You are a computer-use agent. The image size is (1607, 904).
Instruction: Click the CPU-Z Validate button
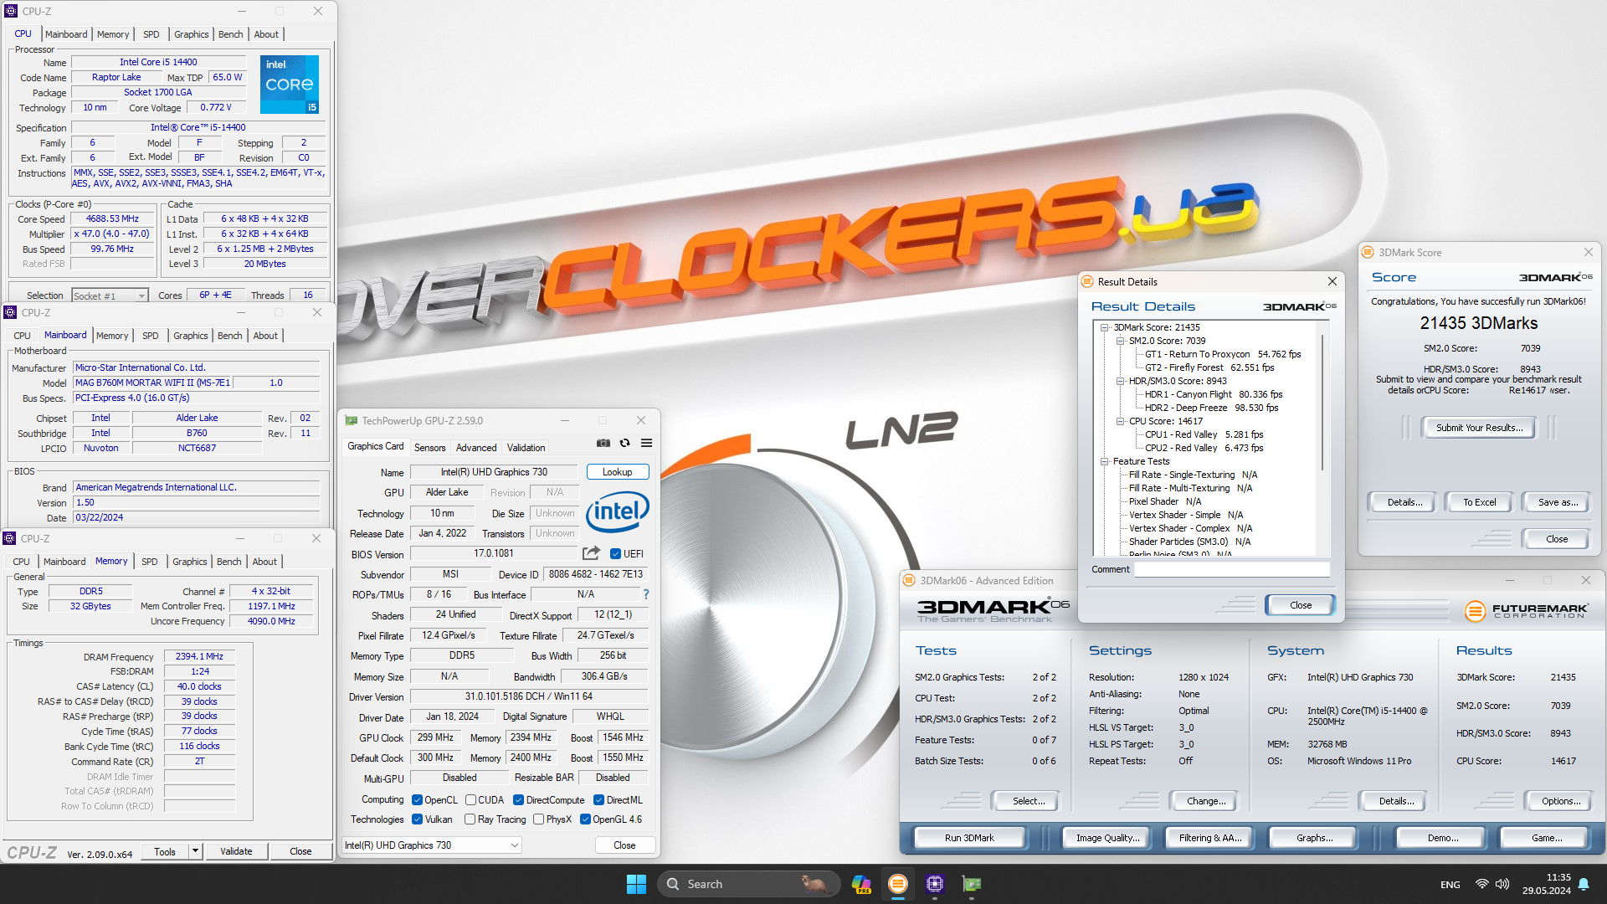point(236,851)
